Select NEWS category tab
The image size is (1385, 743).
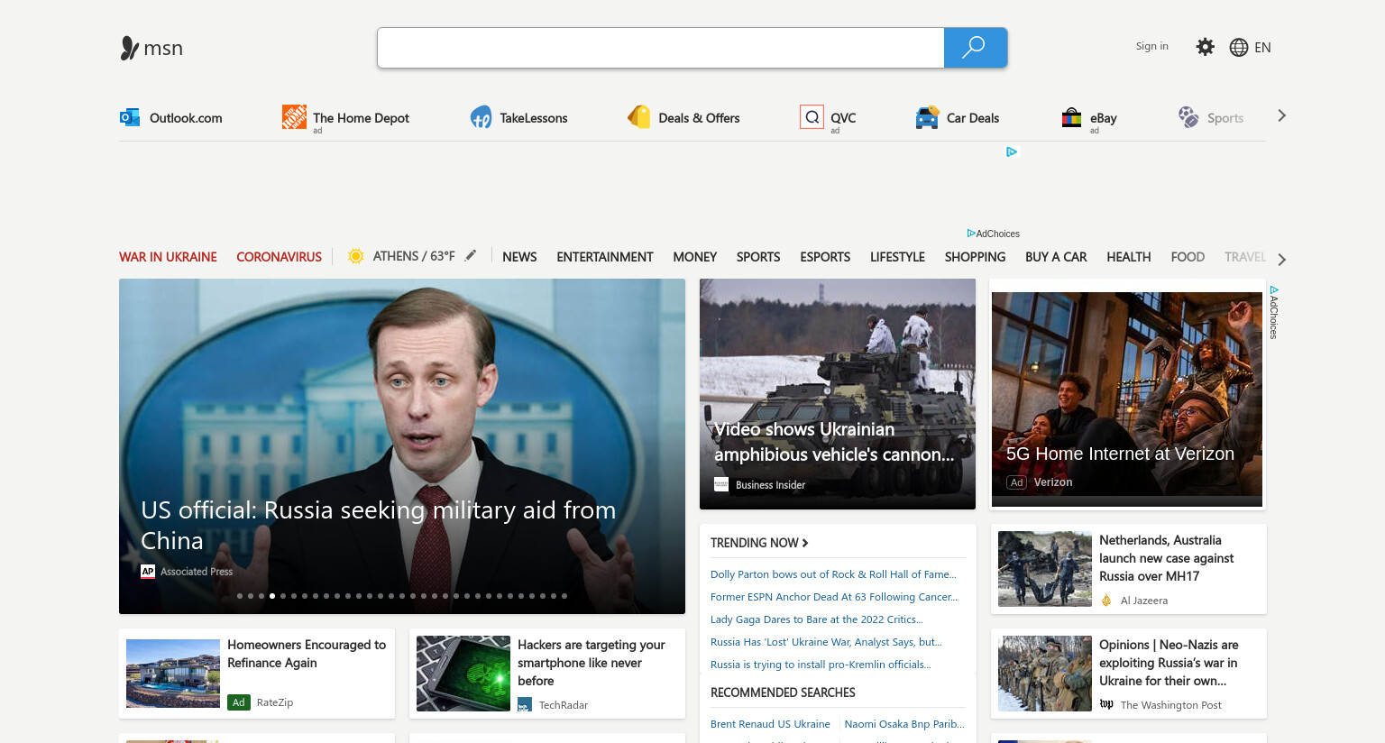519,257
